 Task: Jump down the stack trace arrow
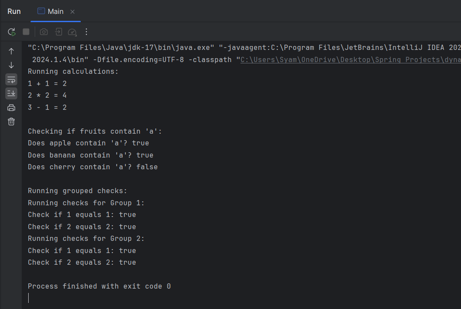pyautogui.click(x=11, y=65)
